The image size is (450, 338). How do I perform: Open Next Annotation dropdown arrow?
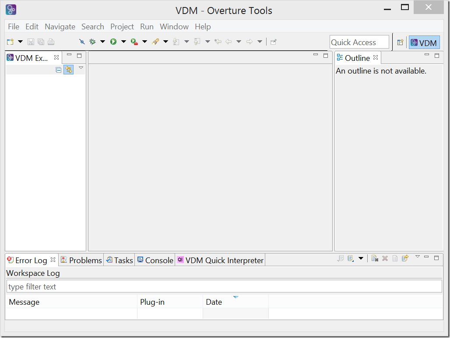click(x=186, y=42)
